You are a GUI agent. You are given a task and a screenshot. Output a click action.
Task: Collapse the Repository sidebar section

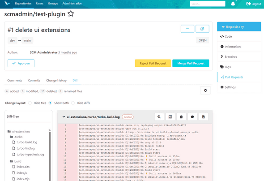tap(239, 26)
